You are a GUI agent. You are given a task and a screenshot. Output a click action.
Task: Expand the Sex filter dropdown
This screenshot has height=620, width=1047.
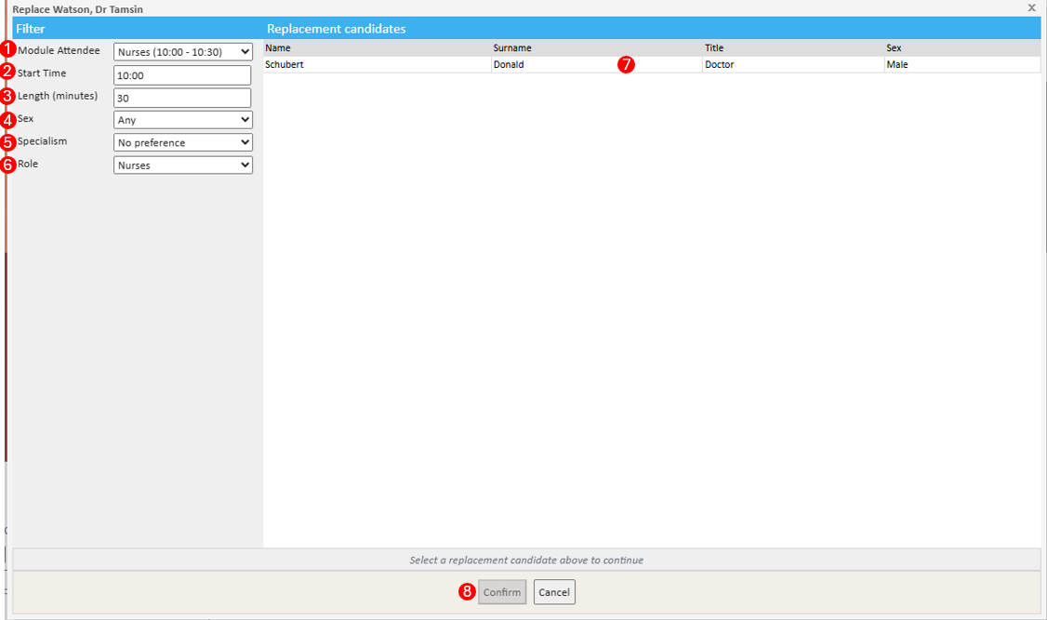click(182, 120)
